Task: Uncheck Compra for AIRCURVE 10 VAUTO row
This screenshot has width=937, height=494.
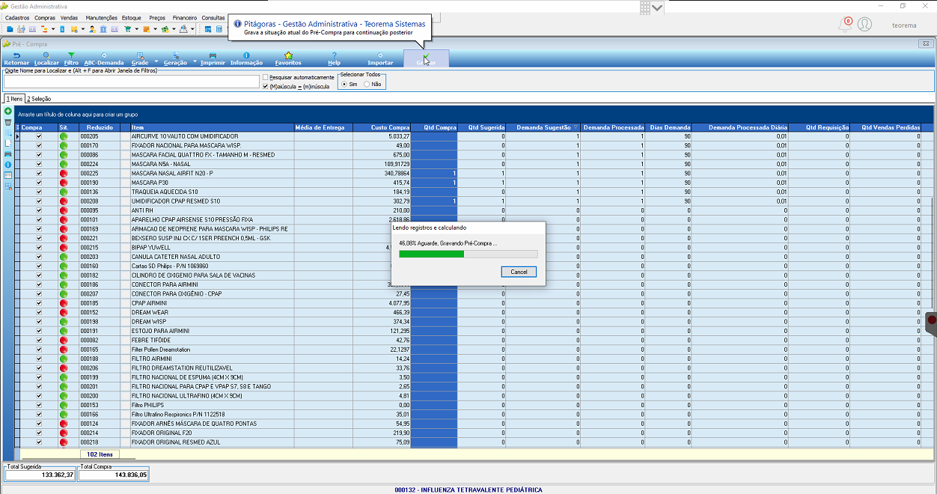Action: tap(39, 136)
